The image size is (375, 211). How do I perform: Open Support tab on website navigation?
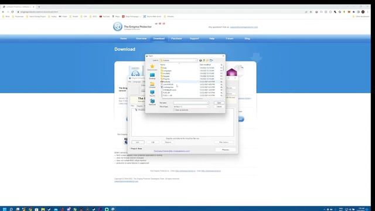(x=194, y=39)
